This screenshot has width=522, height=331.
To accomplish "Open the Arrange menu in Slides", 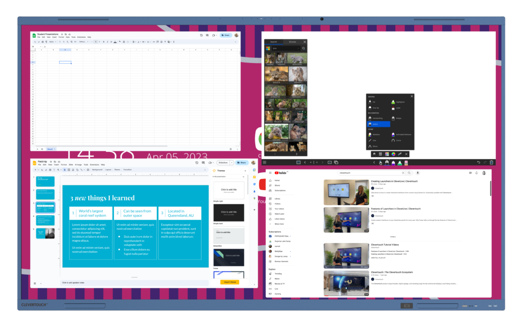I will tap(78, 164).
